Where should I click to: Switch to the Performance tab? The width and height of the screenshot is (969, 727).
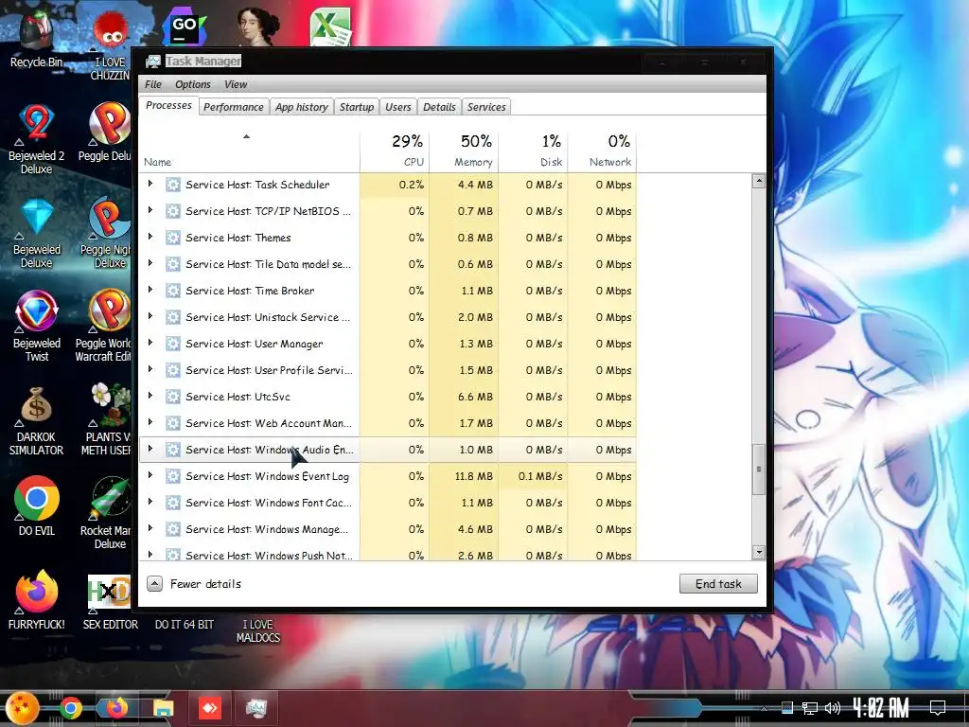[234, 107]
